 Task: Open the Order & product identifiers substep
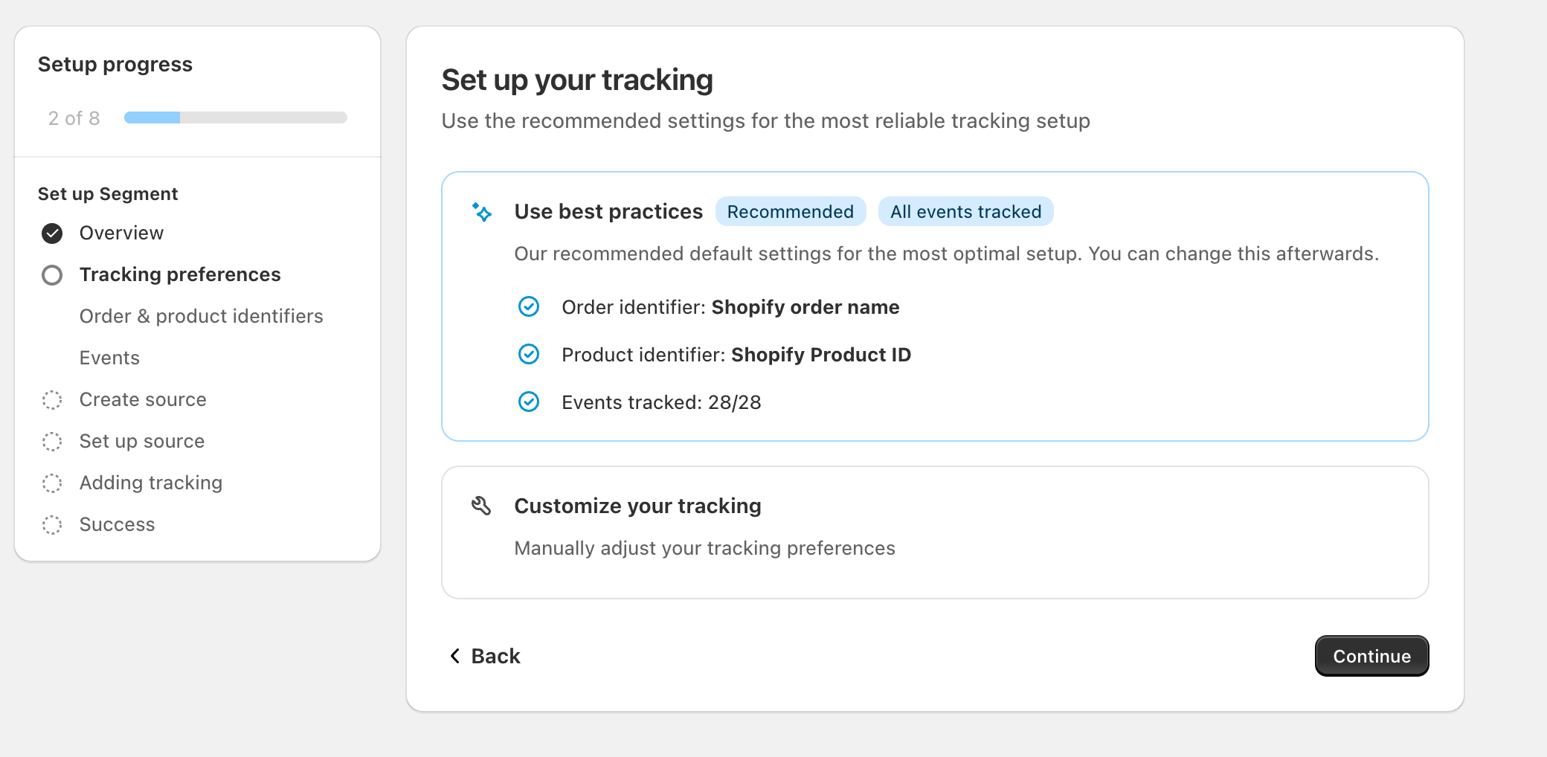pyautogui.click(x=201, y=316)
